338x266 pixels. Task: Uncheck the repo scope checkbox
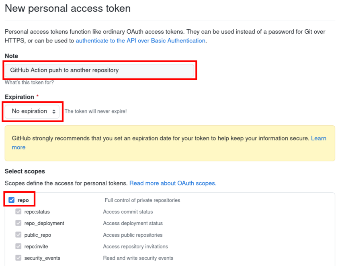(11, 200)
